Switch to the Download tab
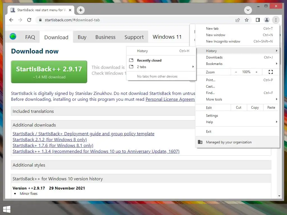The image size is (287, 215). pos(56,37)
